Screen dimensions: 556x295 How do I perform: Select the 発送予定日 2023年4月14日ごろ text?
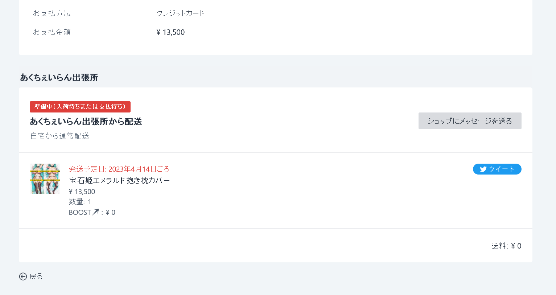point(119,169)
